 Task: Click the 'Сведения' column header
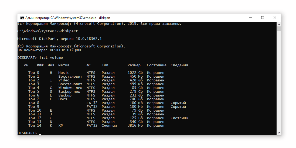point(179,65)
